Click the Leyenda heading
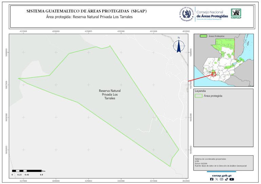 click(x=201, y=91)
